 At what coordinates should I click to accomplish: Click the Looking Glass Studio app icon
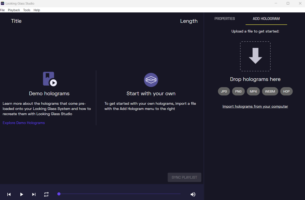click(x=3, y=4)
